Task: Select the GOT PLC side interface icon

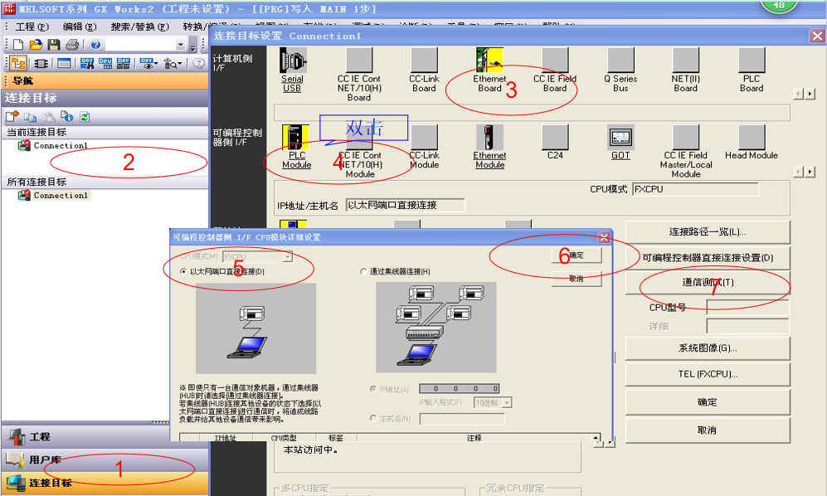Action: click(620, 143)
